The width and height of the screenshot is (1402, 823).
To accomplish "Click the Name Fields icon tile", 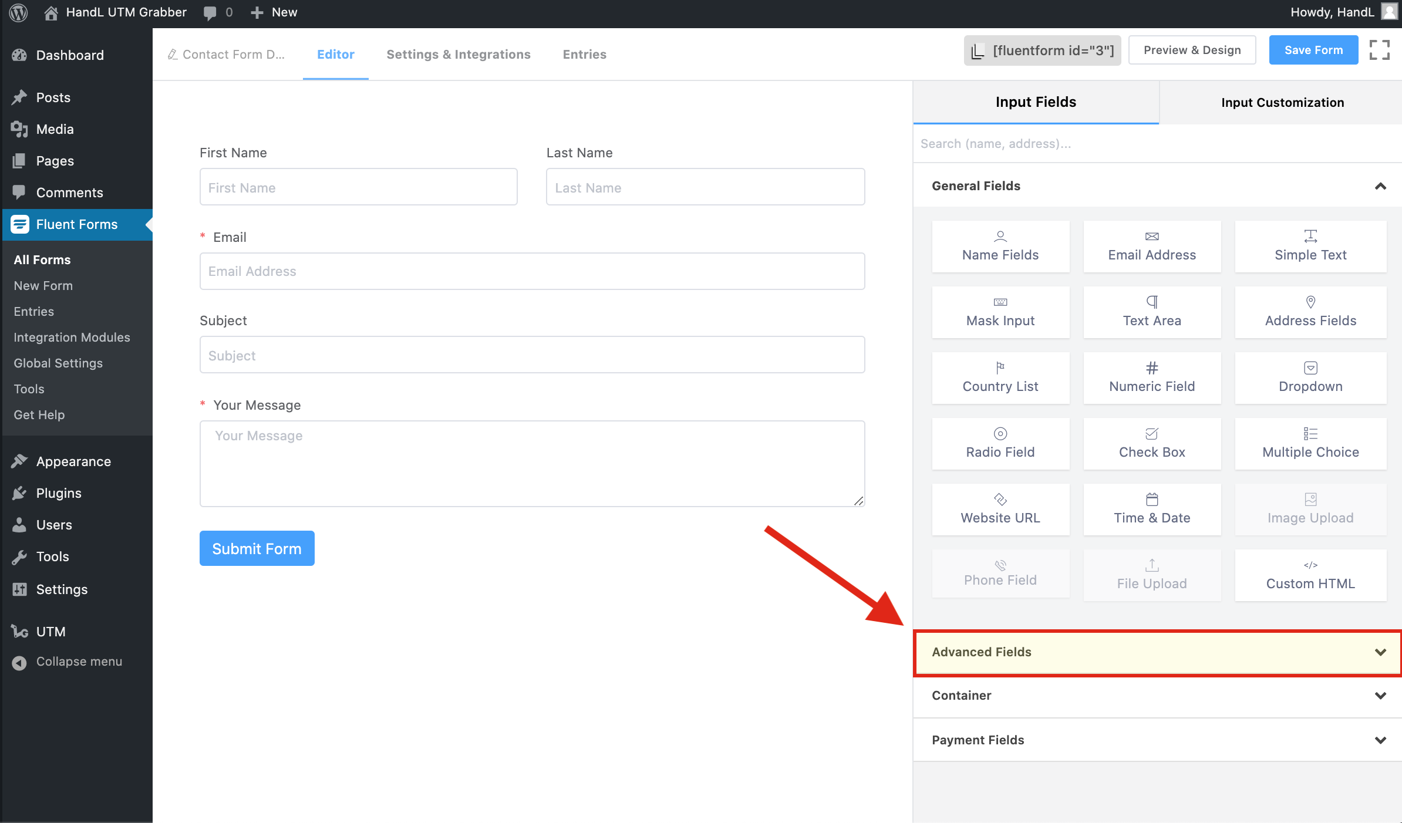I will pyautogui.click(x=1000, y=247).
